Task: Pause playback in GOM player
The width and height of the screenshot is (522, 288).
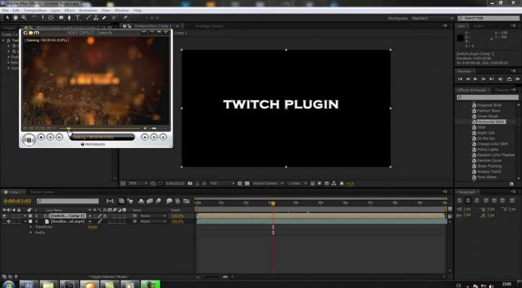Action: click(28, 140)
